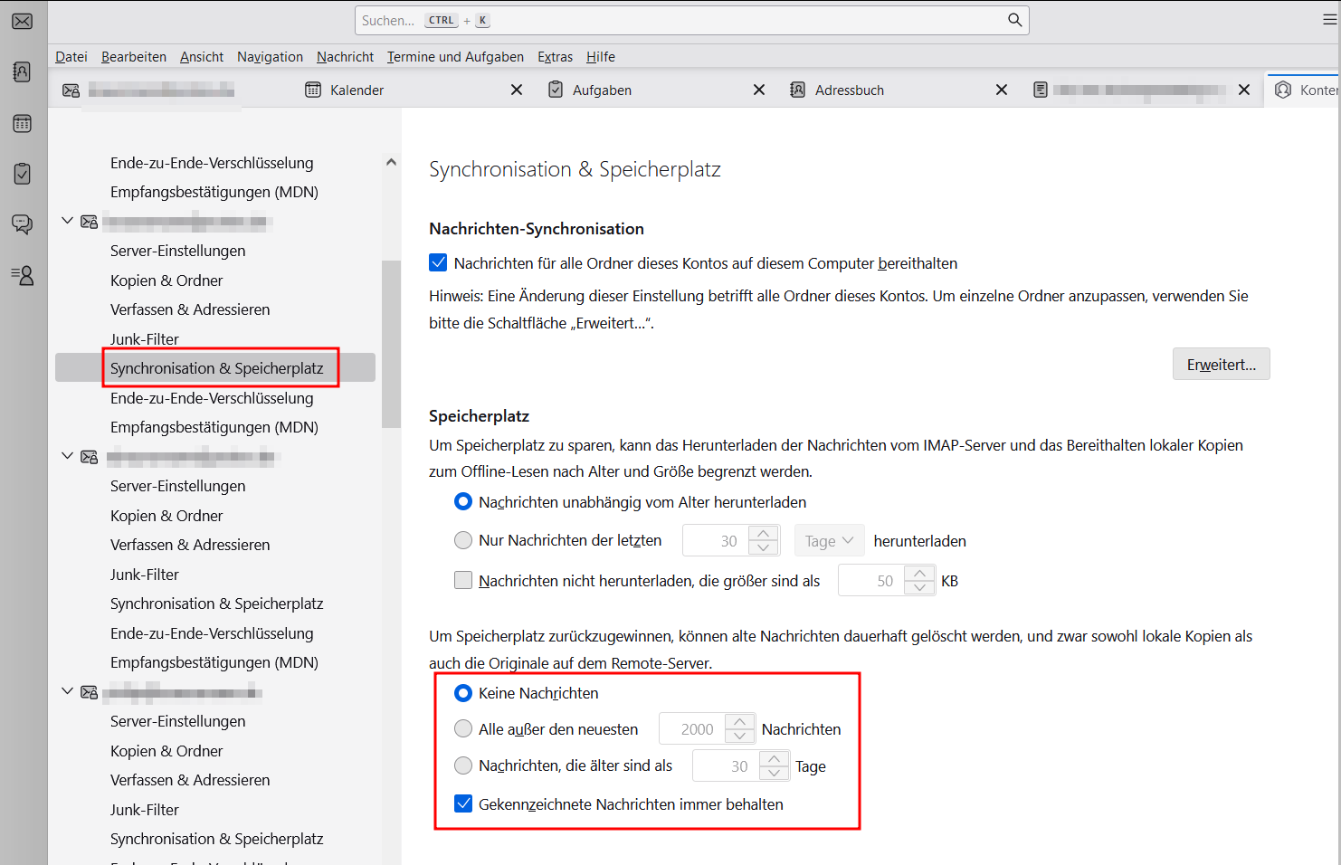Collapse the first account tree chevron
The height and width of the screenshot is (865, 1341).
(x=67, y=221)
